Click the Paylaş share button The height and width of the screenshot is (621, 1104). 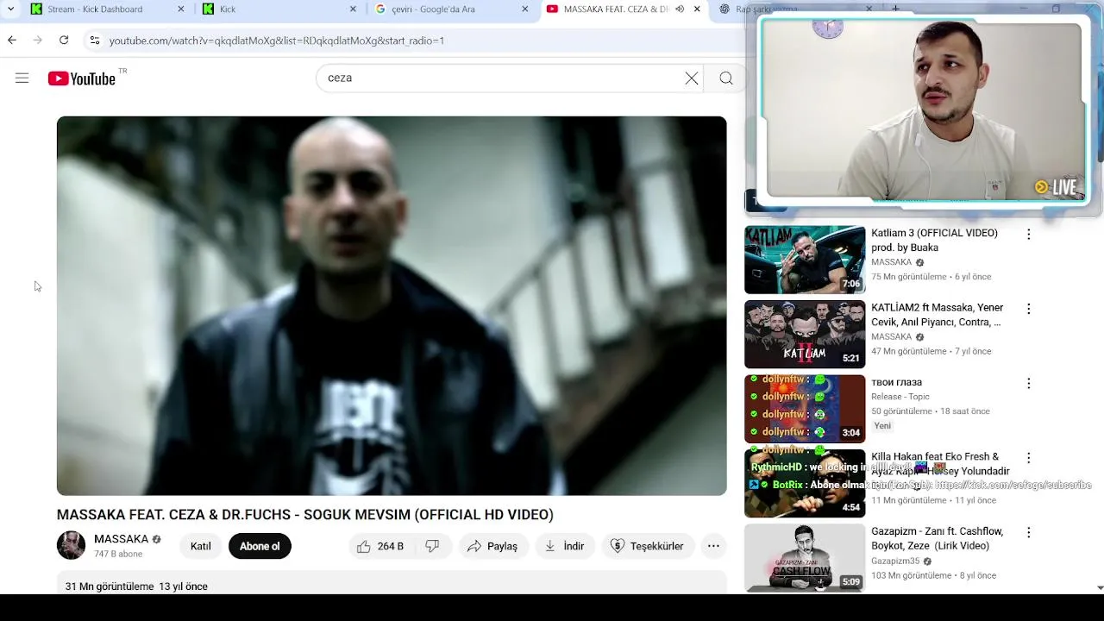click(492, 546)
